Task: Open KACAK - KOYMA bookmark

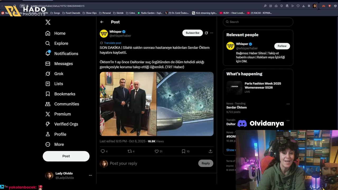Action: coord(260,13)
